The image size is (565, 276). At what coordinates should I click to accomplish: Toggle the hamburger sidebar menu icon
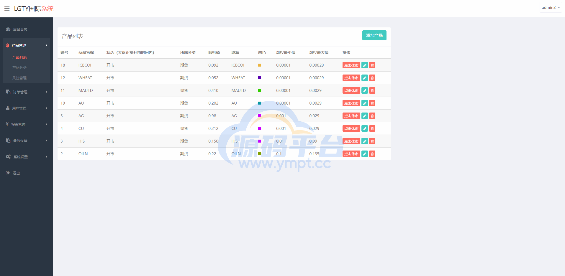point(7,9)
